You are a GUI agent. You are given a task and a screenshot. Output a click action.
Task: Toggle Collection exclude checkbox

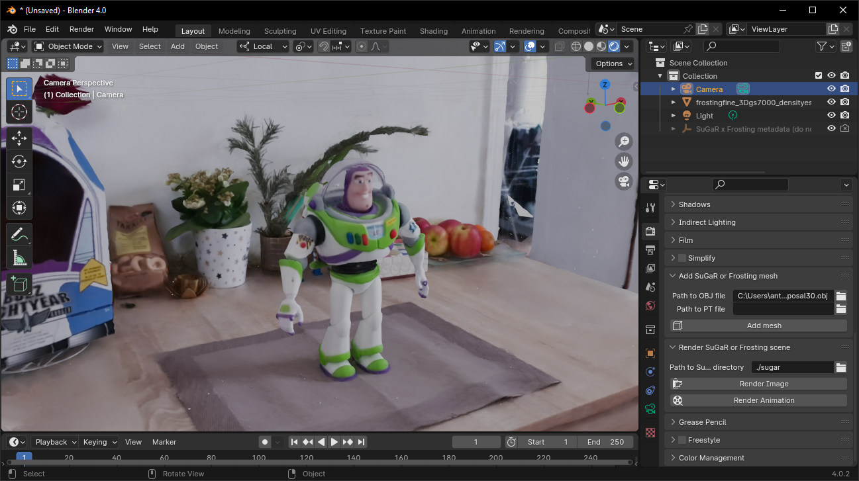click(x=819, y=75)
